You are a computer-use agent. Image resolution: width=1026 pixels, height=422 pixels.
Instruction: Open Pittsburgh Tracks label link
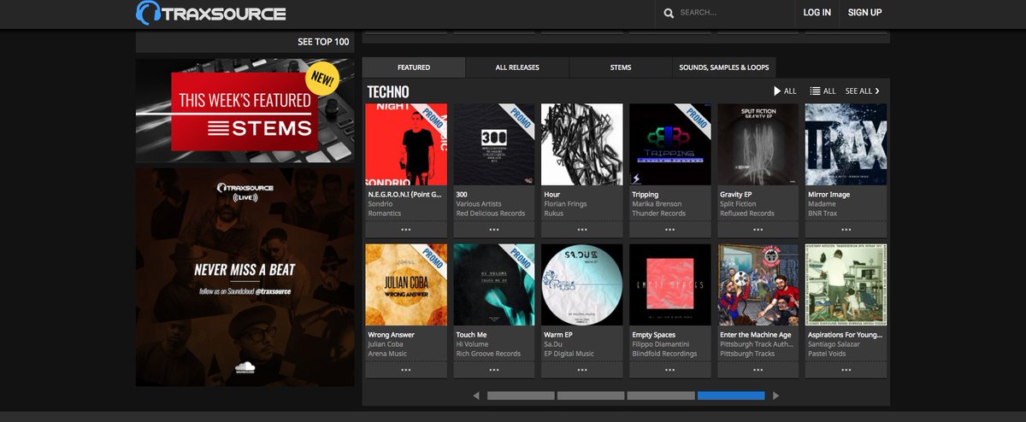click(750, 354)
